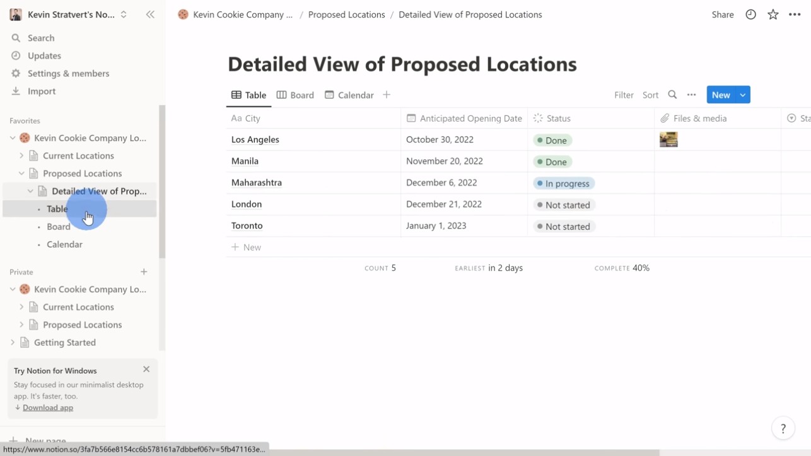Click Download app link
This screenshot has width=811, height=456.
pyautogui.click(x=48, y=408)
